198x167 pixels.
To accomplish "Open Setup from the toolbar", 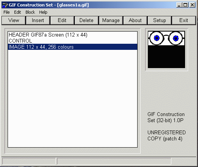I will [x=160, y=20].
